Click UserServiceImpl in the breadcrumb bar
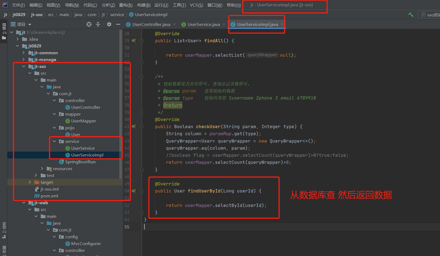The image size is (440, 256). click(148, 15)
